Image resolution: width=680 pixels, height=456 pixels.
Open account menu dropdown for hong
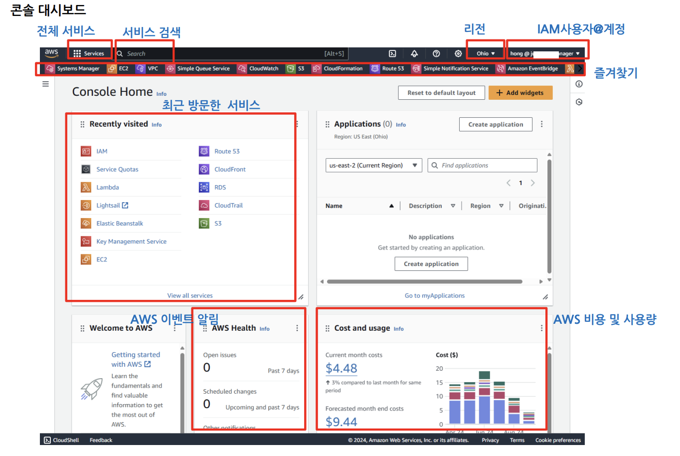point(544,53)
